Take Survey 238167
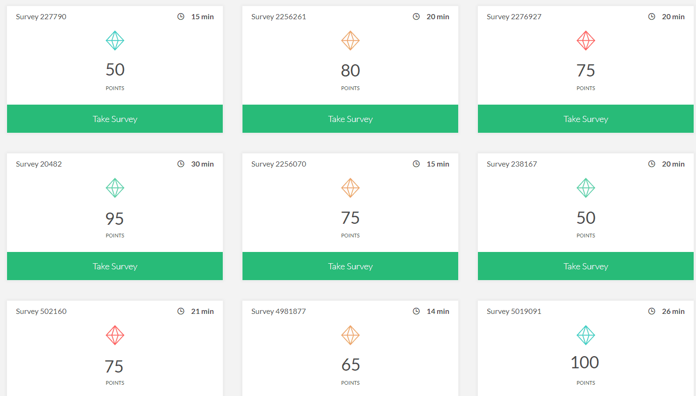 586,266
